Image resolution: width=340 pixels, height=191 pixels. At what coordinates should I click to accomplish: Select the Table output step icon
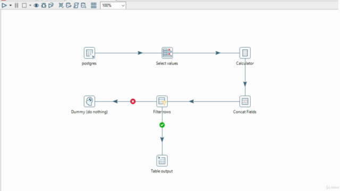(x=162, y=160)
